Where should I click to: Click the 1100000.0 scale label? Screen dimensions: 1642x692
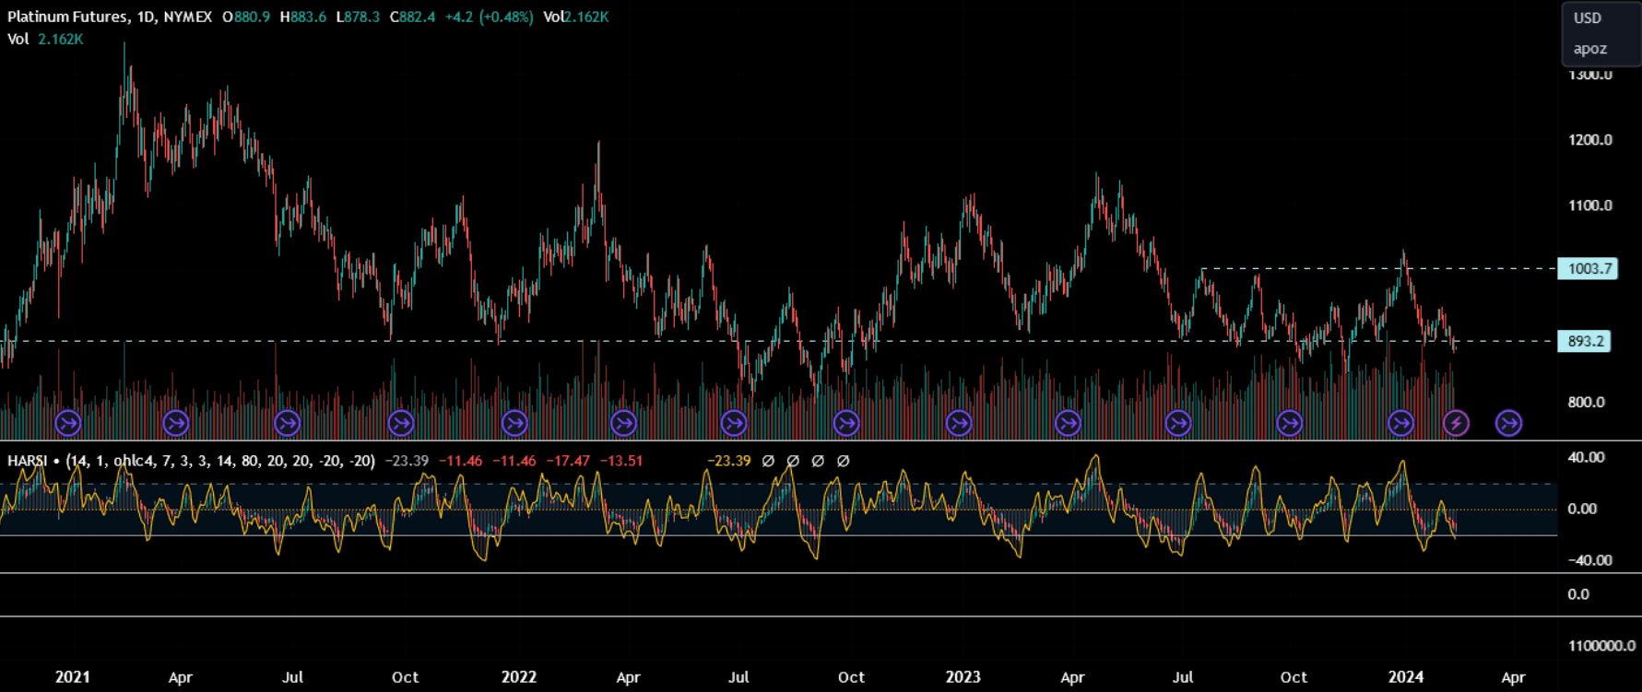click(1602, 647)
